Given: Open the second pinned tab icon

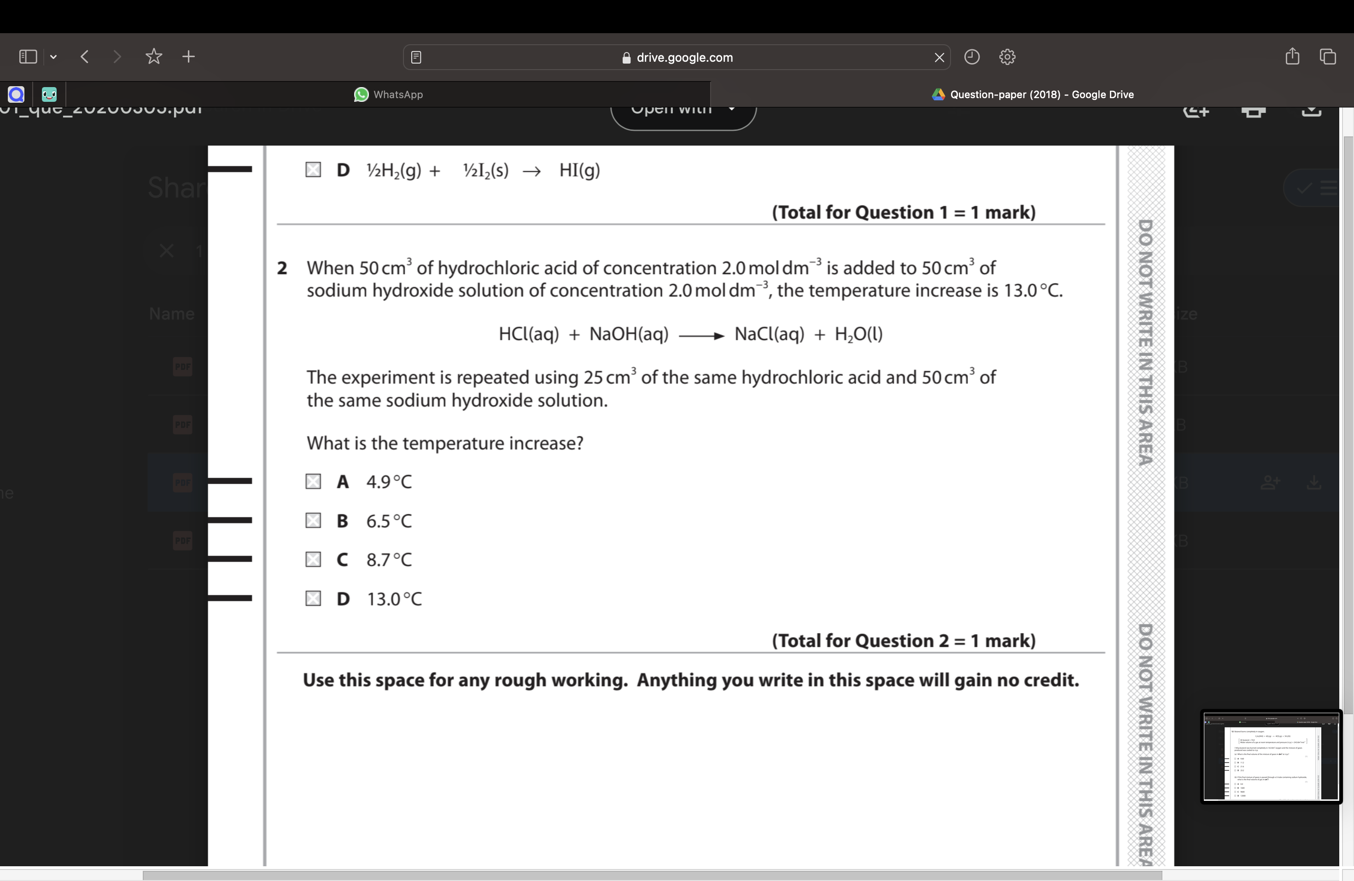Looking at the screenshot, I should point(49,94).
